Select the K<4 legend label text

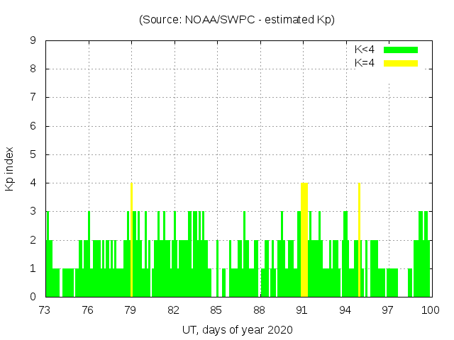click(365, 50)
